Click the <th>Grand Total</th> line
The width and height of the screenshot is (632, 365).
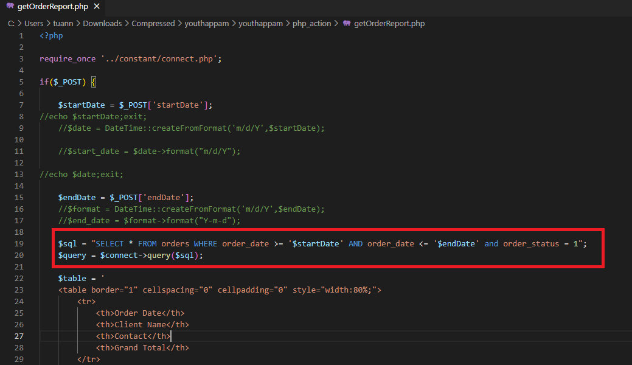point(142,347)
